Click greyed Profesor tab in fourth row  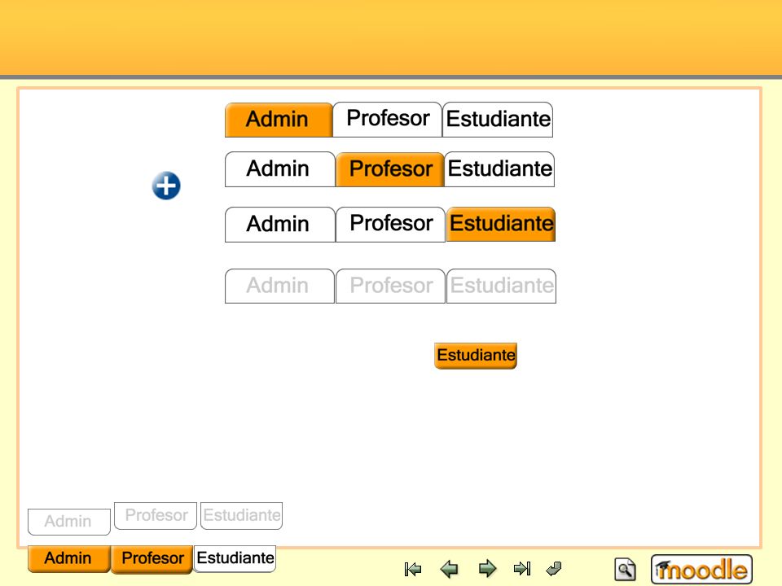coord(390,286)
